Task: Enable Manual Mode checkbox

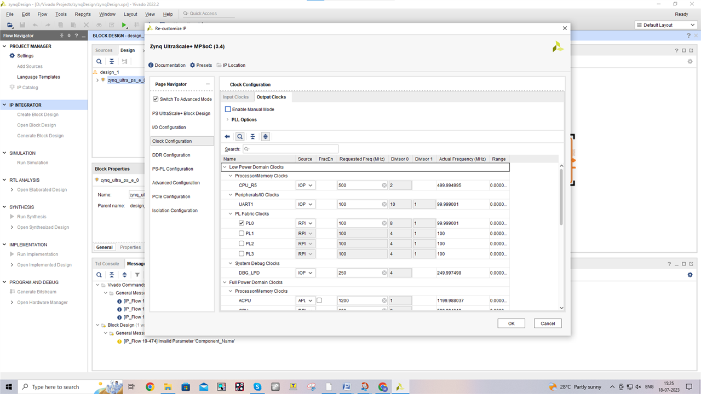Action: [228, 109]
